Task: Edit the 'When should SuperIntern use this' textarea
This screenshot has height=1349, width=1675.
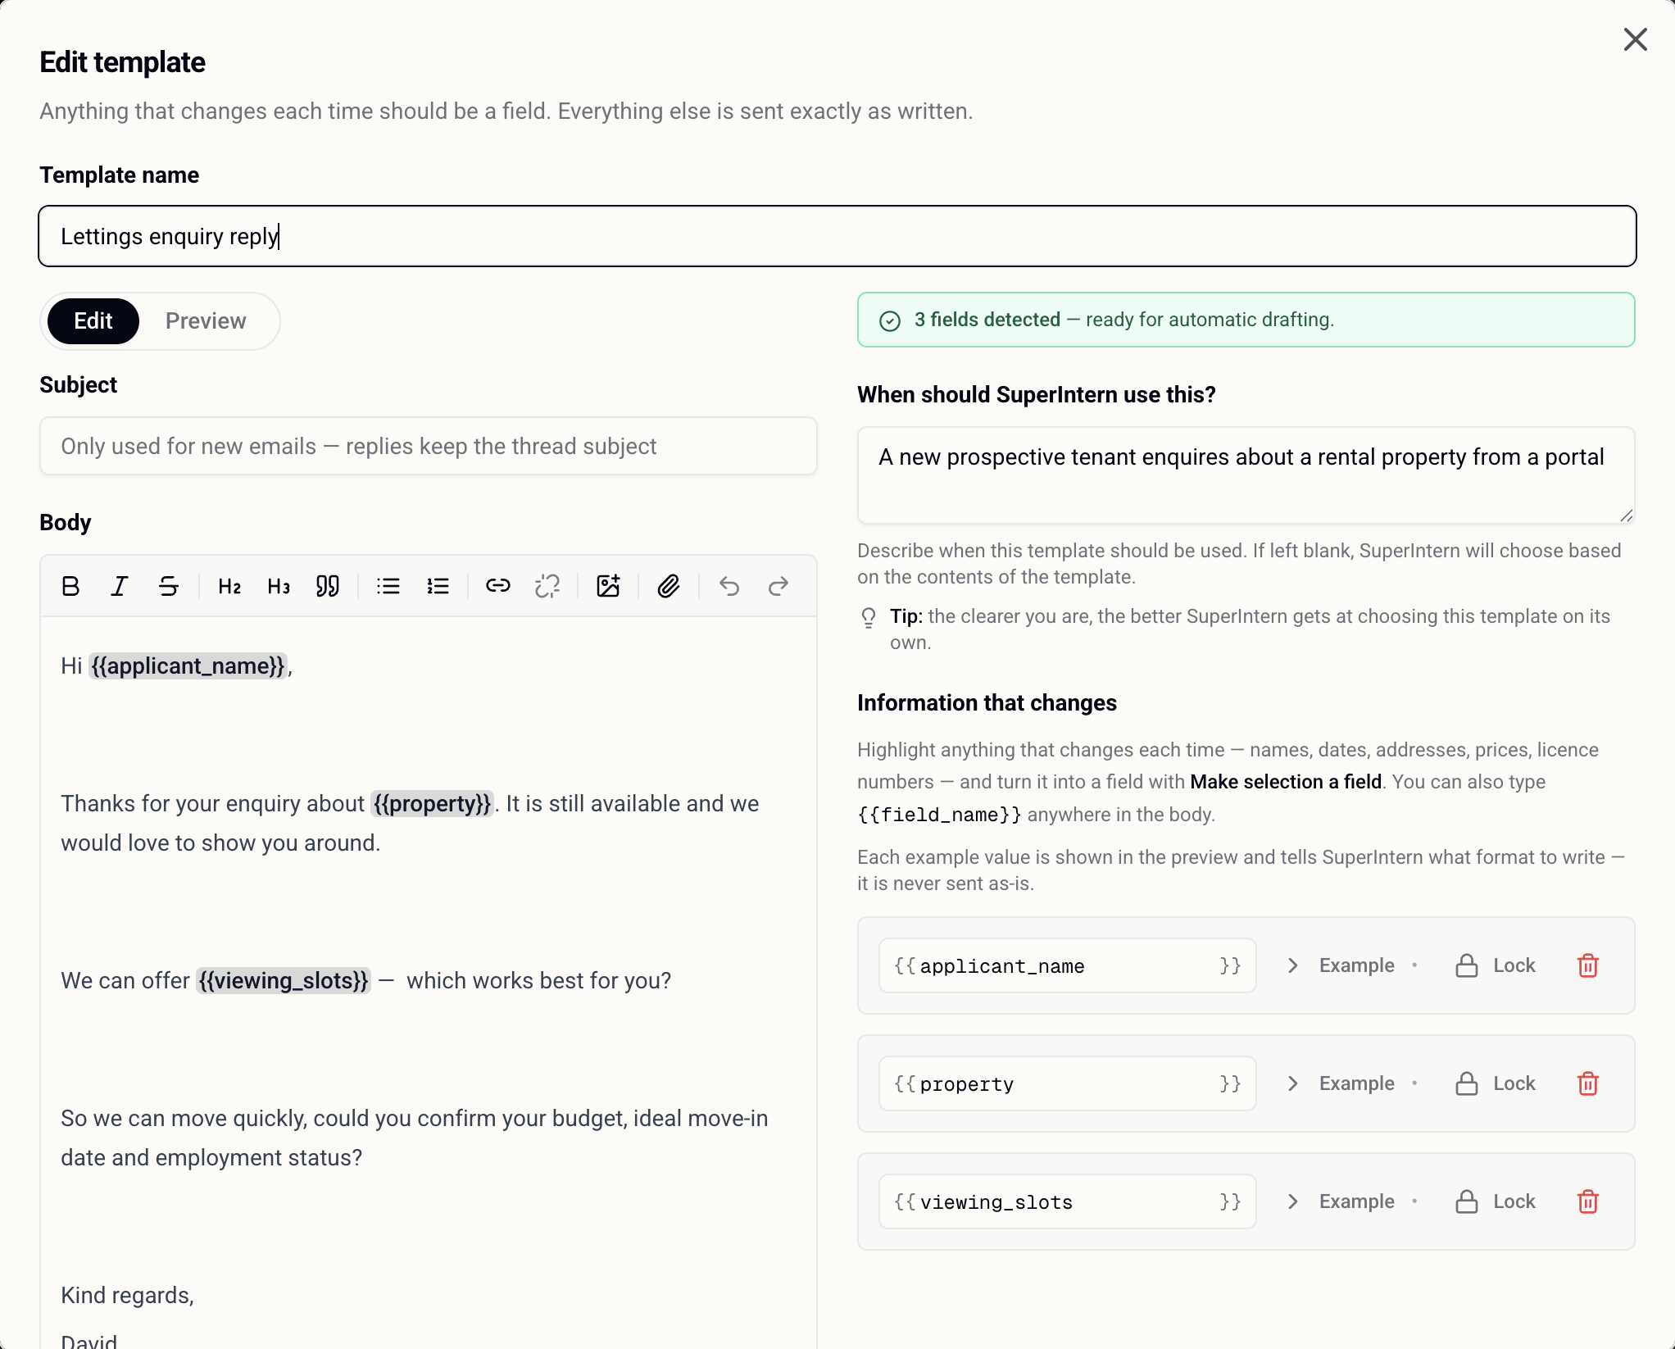Action: (1246, 475)
